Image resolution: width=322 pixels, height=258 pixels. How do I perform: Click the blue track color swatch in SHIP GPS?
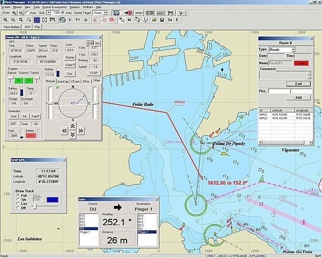click(53, 199)
